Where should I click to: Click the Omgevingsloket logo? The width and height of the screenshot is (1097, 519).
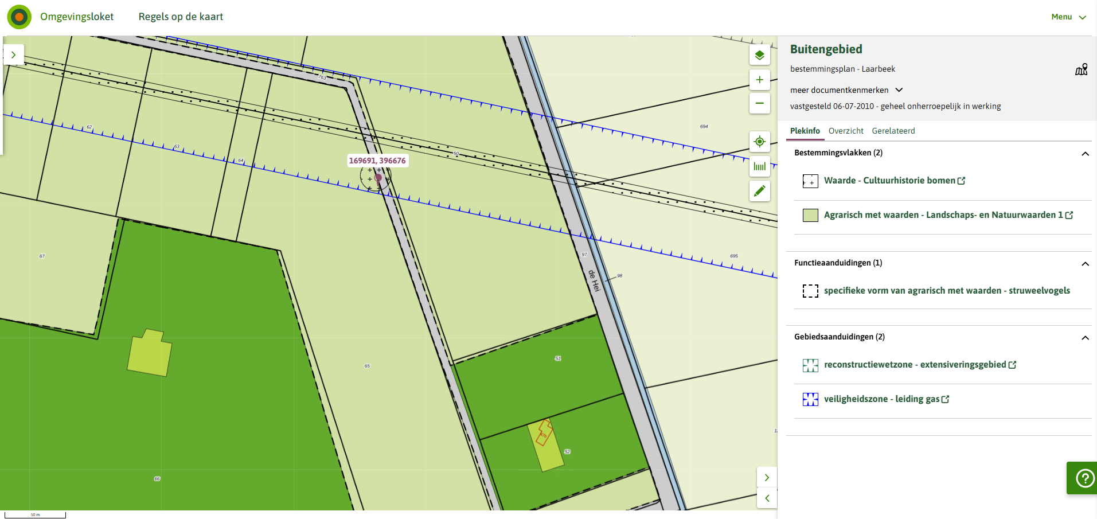(19, 17)
